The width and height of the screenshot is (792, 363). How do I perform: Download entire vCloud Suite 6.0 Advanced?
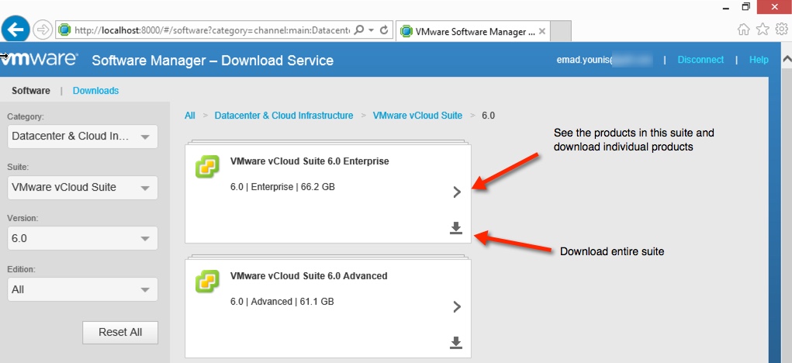click(456, 342)
